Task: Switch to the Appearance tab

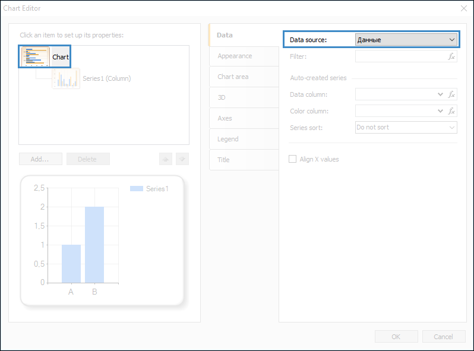Action: click(x=235, y=56)
